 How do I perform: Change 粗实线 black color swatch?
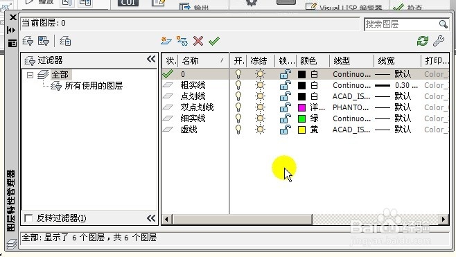point(302,85)
